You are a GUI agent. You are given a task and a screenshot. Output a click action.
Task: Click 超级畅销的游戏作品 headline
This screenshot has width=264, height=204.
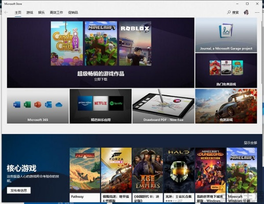tap(101, 73)
